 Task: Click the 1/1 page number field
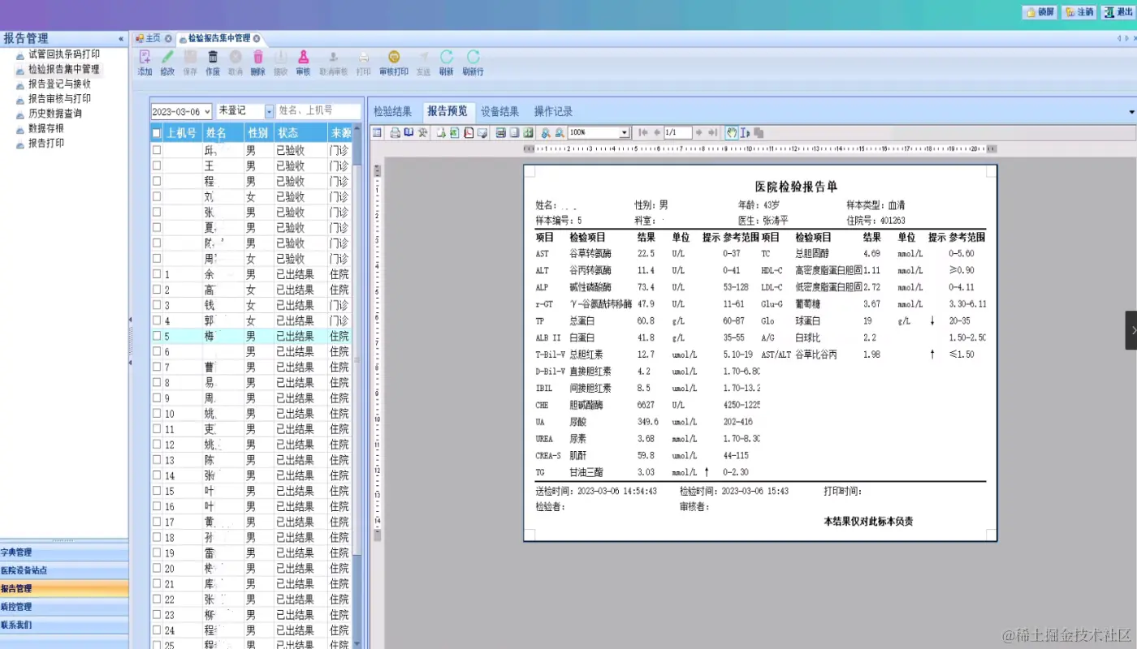click(678, 133)
